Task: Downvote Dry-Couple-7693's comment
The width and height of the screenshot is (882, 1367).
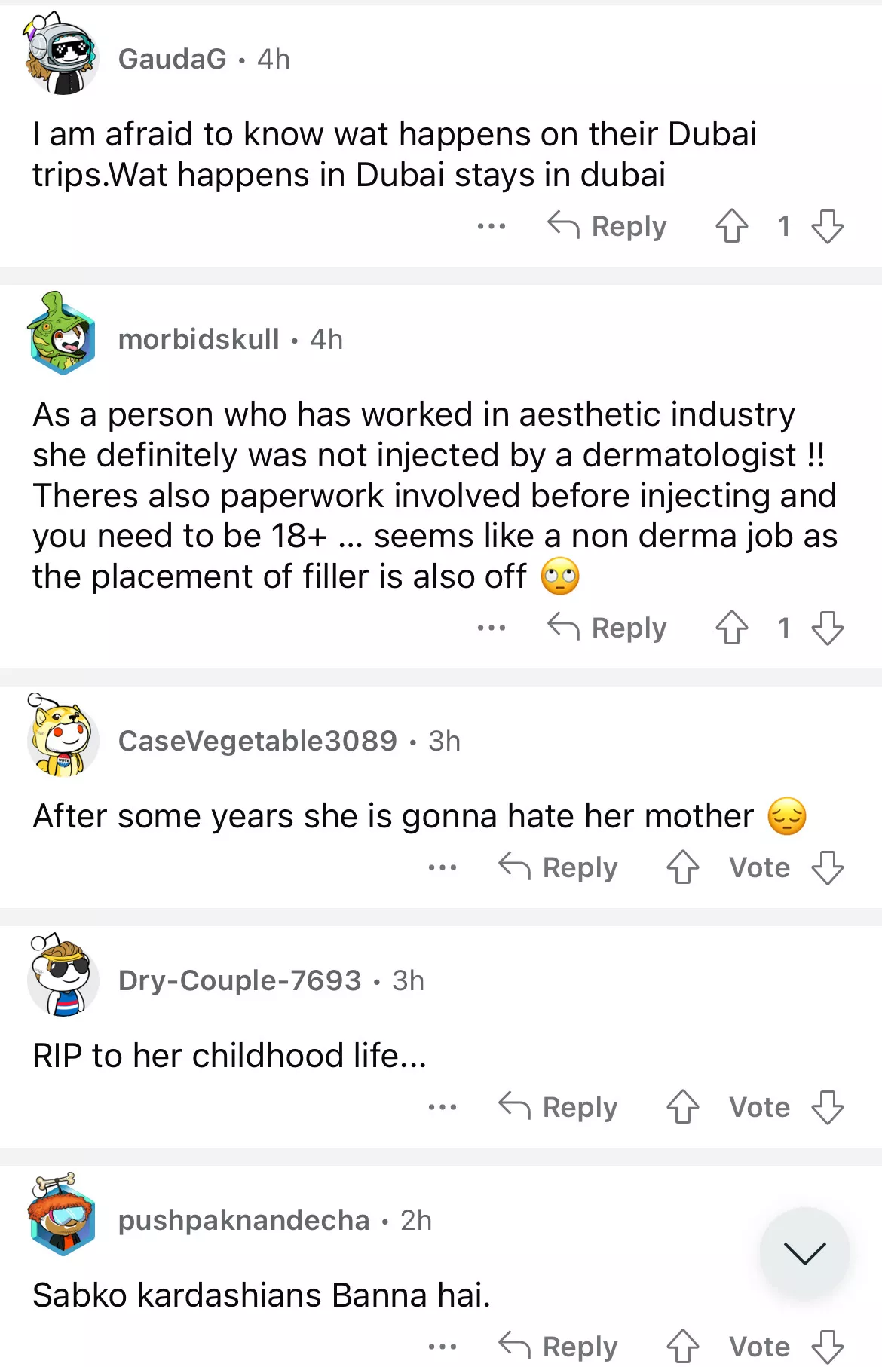Action: coord(827,1107)
